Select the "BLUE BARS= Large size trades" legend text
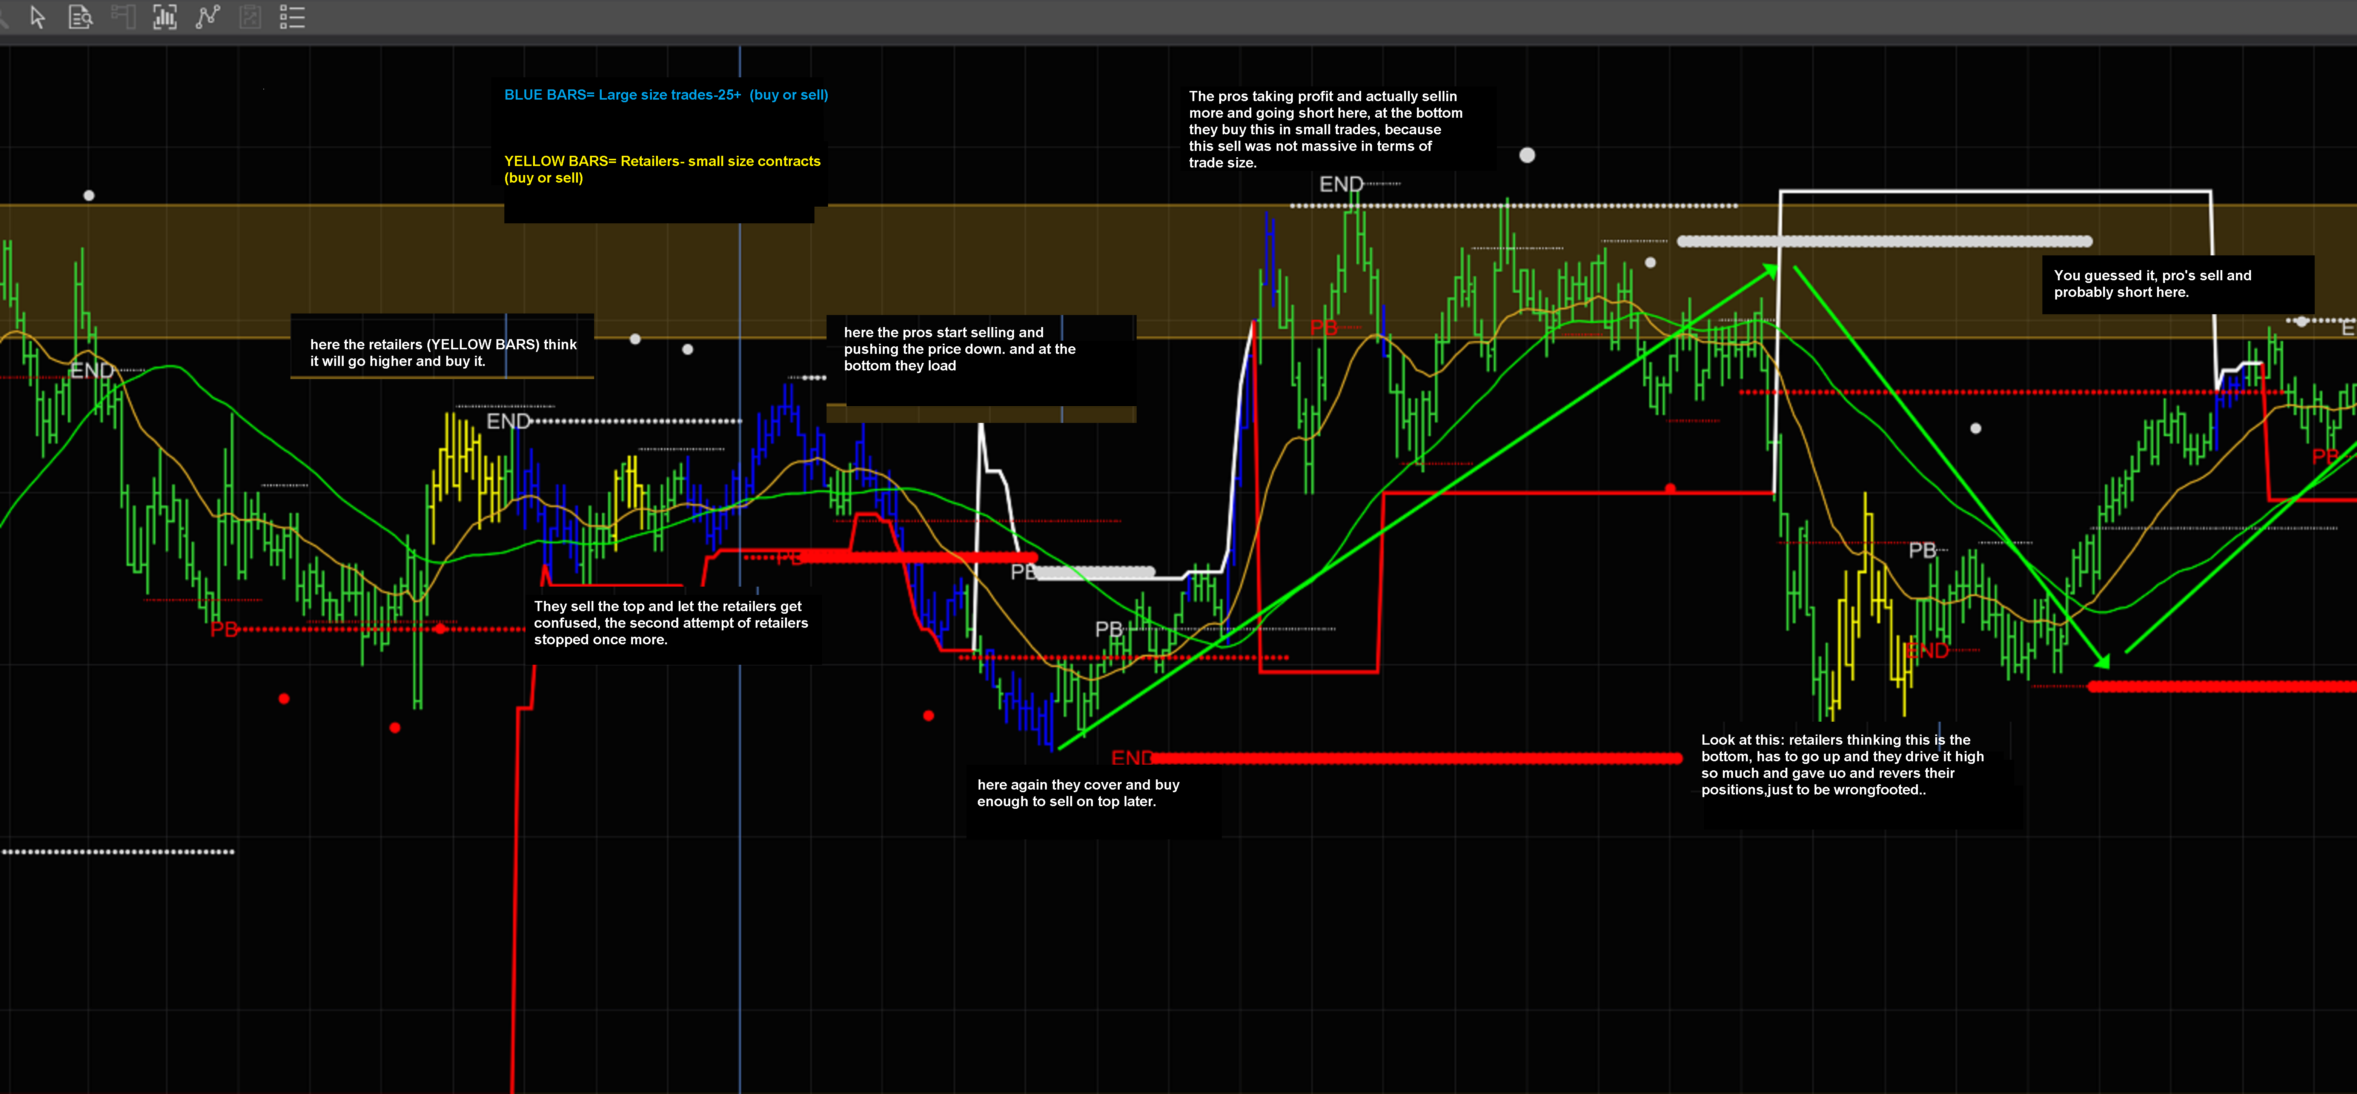Screen dimensions: 2357x1094 [x=666, y=95]
